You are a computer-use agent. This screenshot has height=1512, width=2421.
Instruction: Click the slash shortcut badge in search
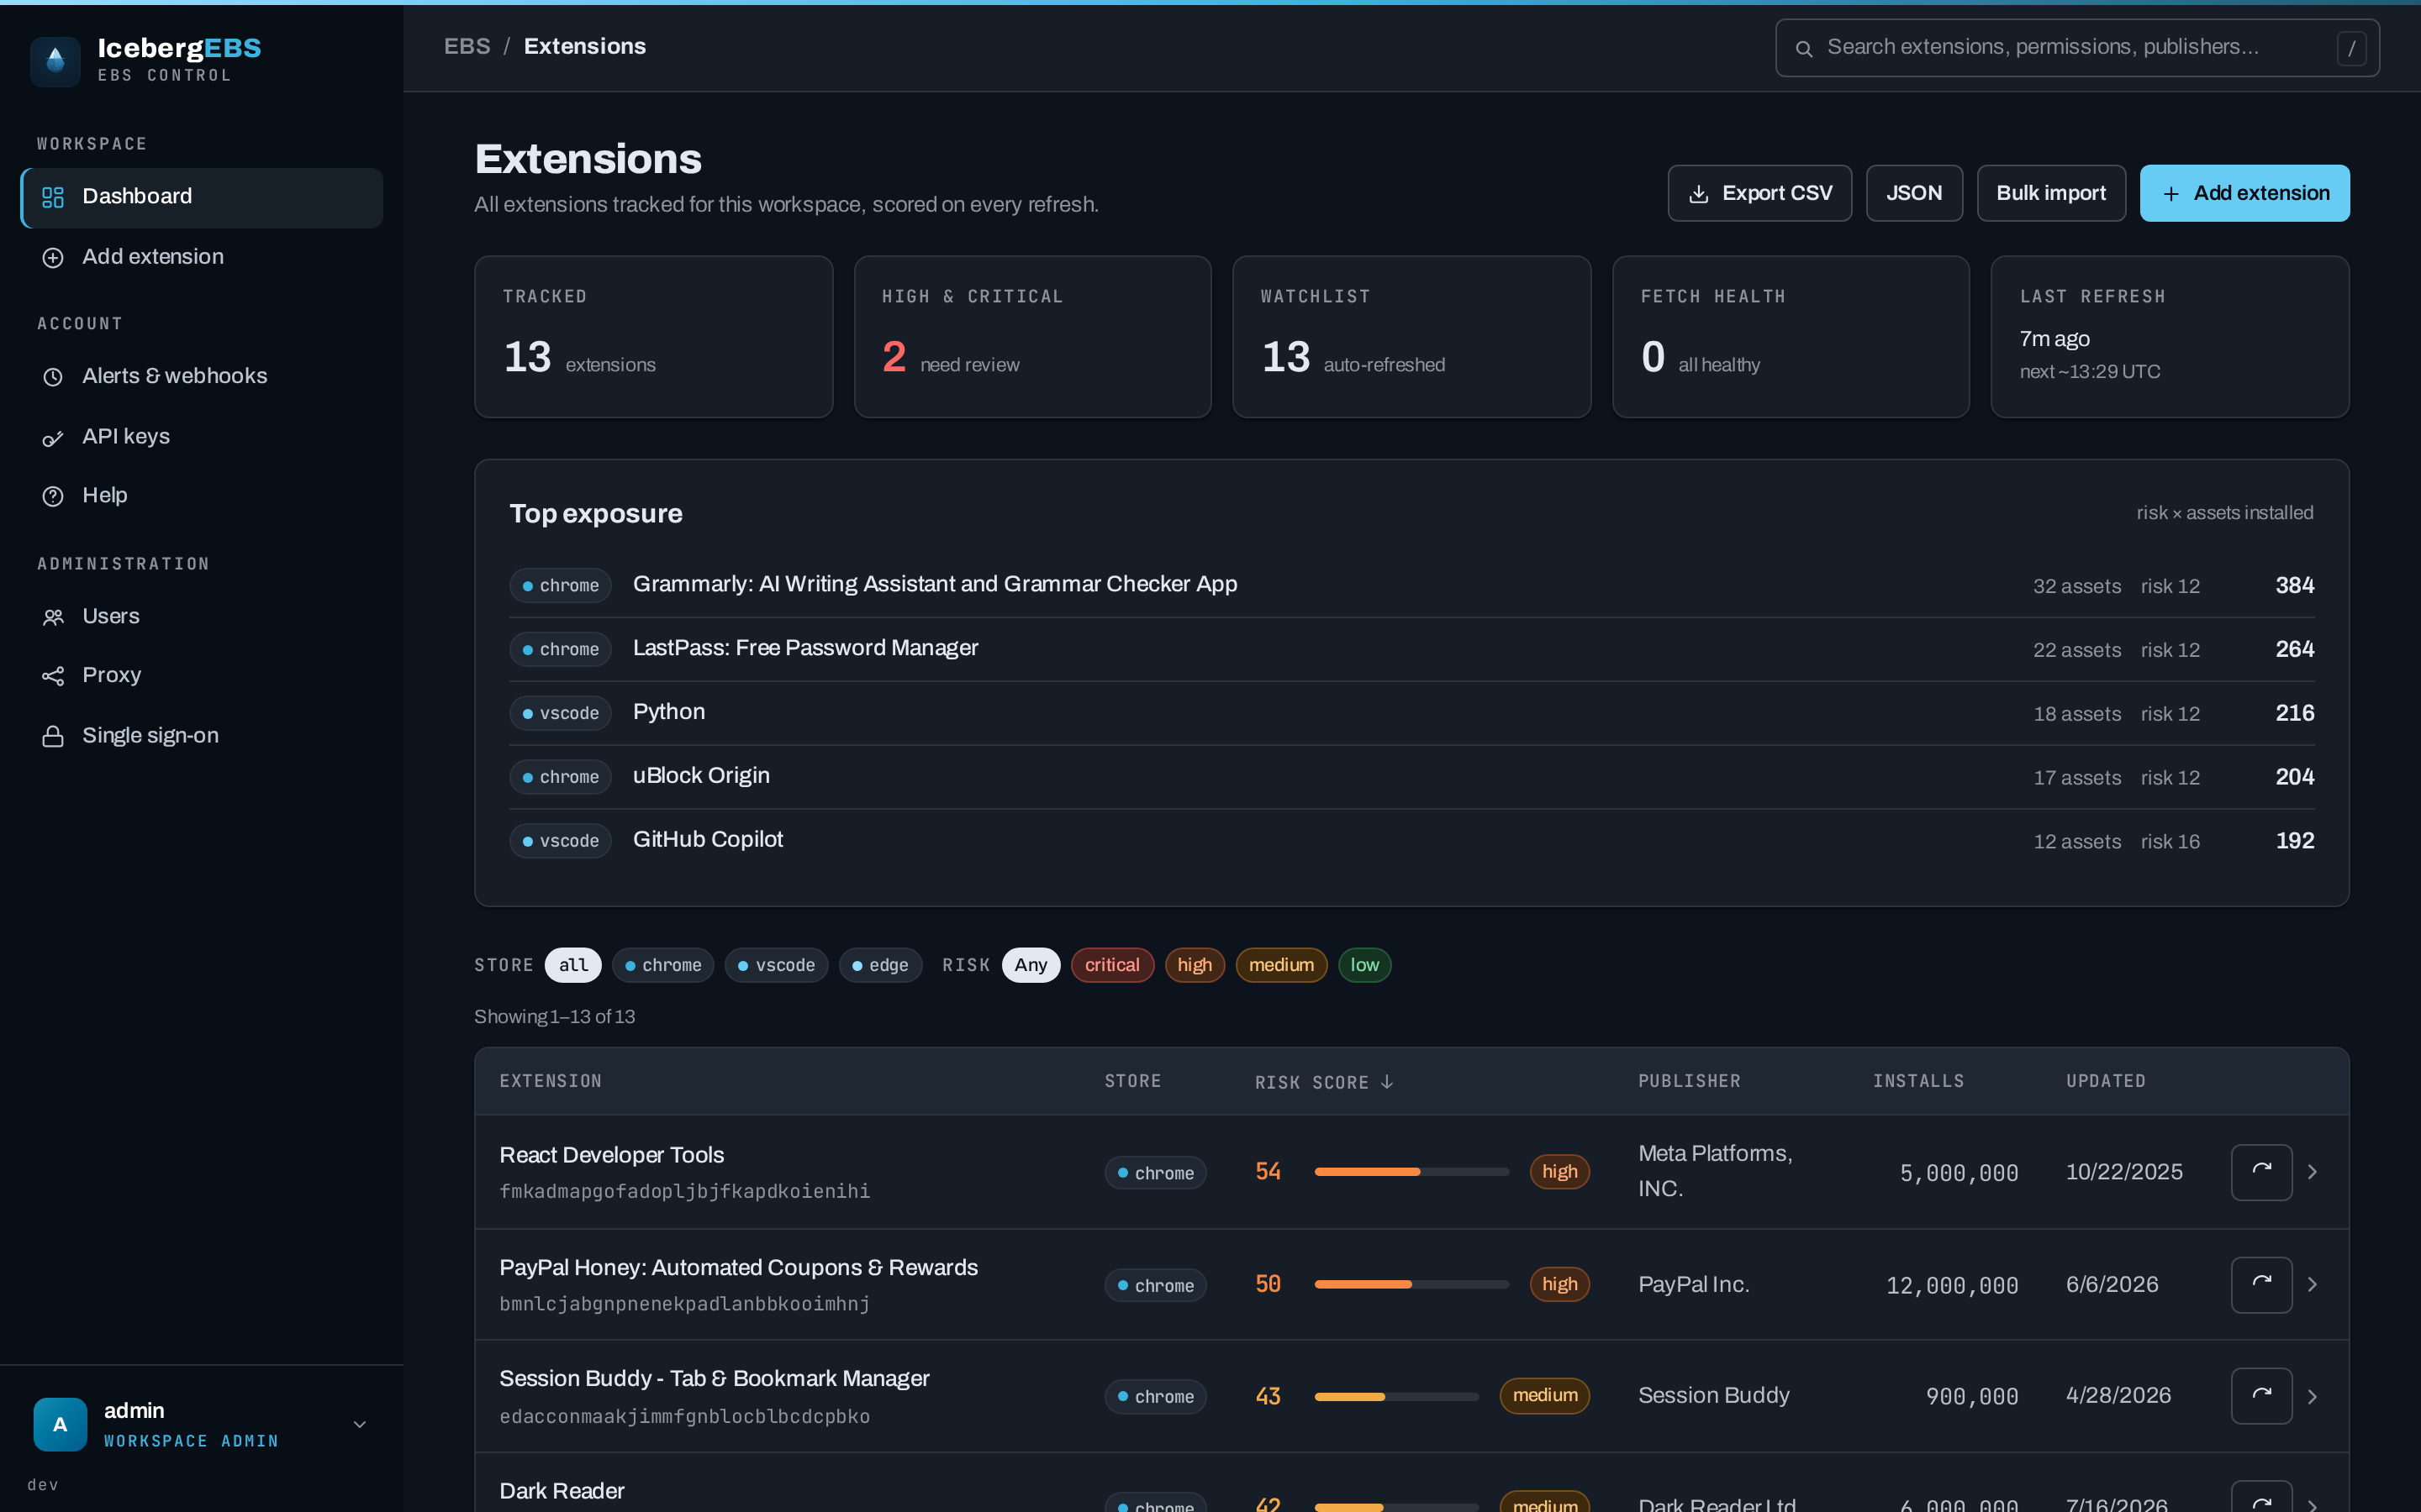pos(2351,48)
